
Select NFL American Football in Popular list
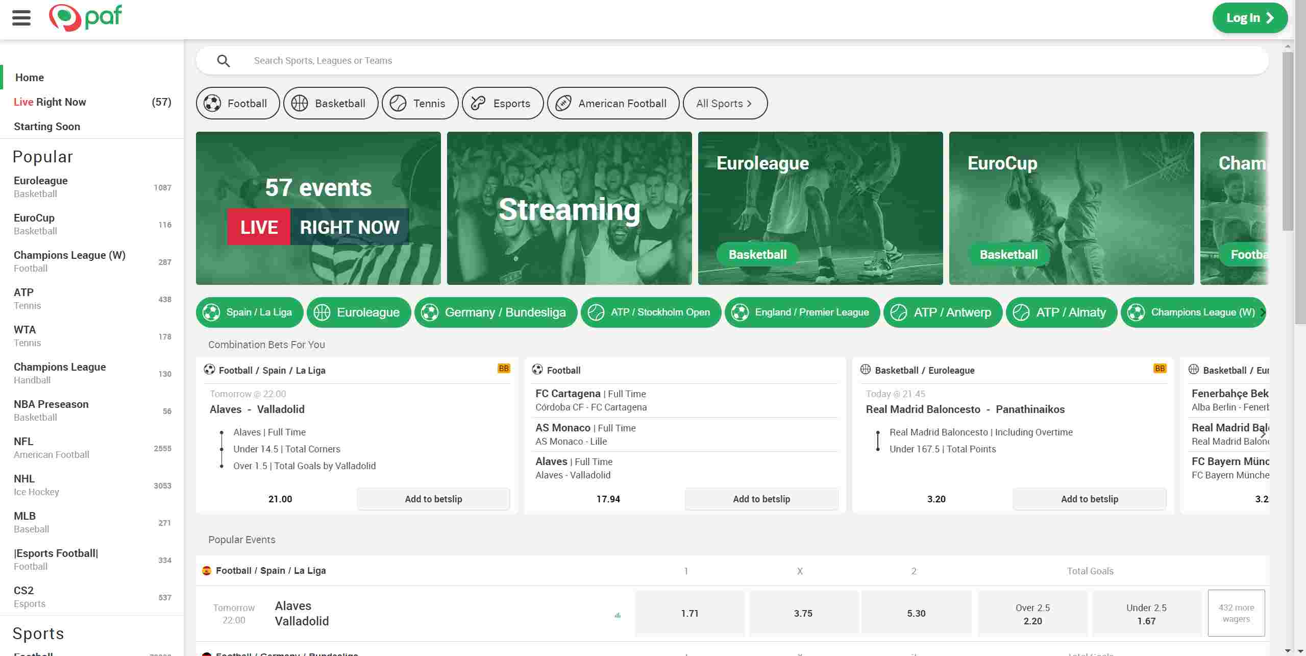(x=92, y=448)
